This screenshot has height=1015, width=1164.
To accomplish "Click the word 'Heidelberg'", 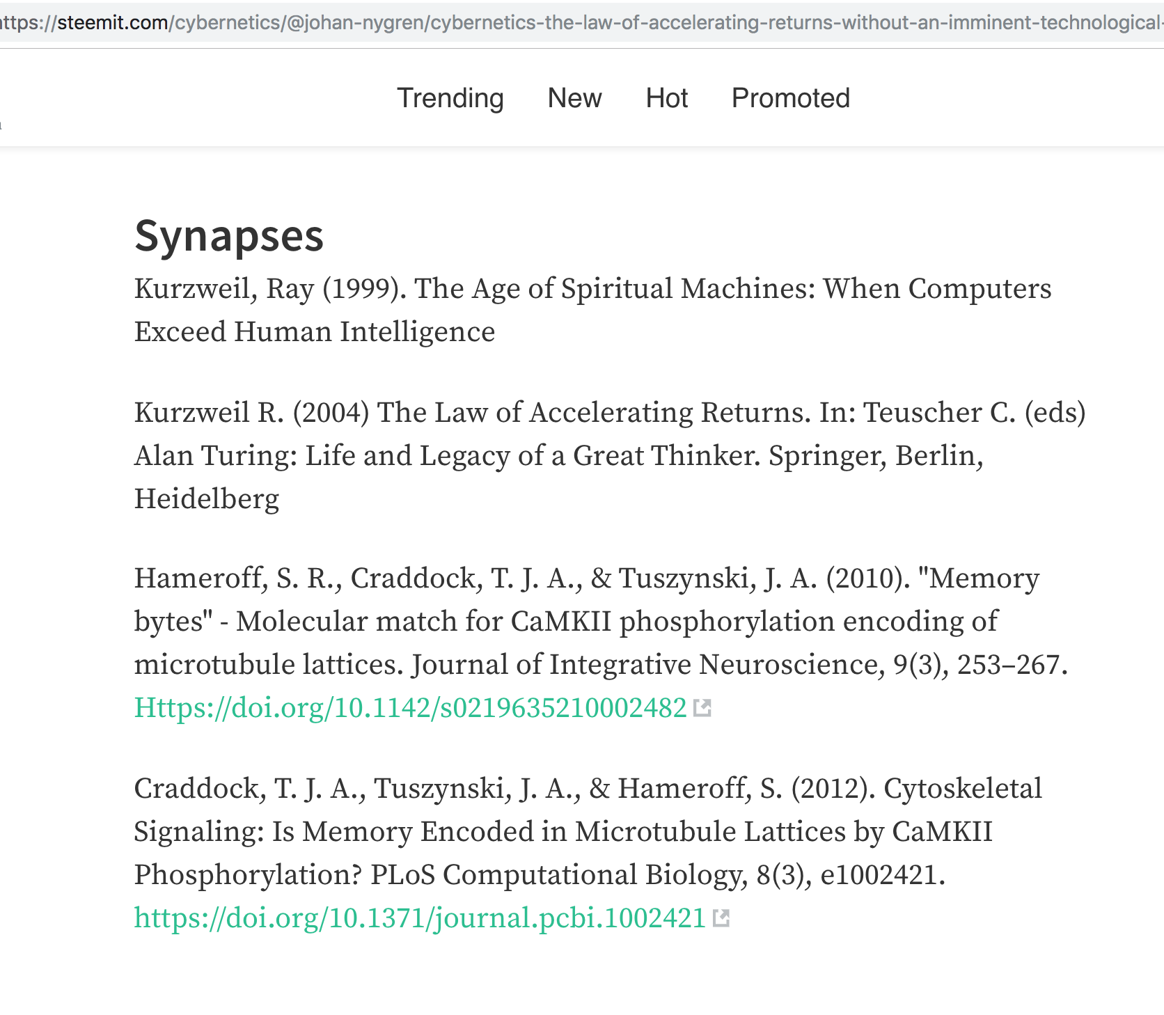I will [207, 499].
